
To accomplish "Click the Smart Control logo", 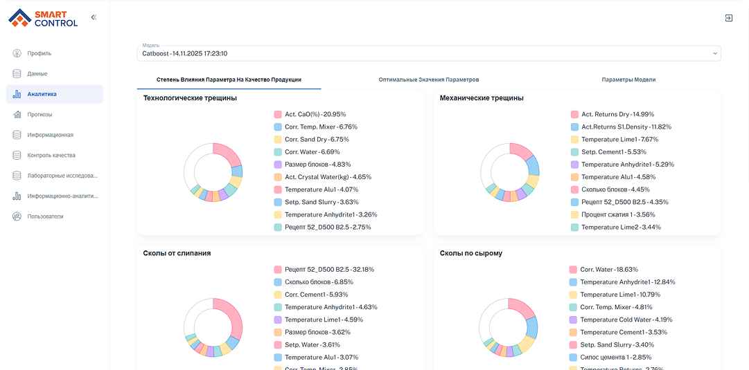I will click(x=43, y=17).
